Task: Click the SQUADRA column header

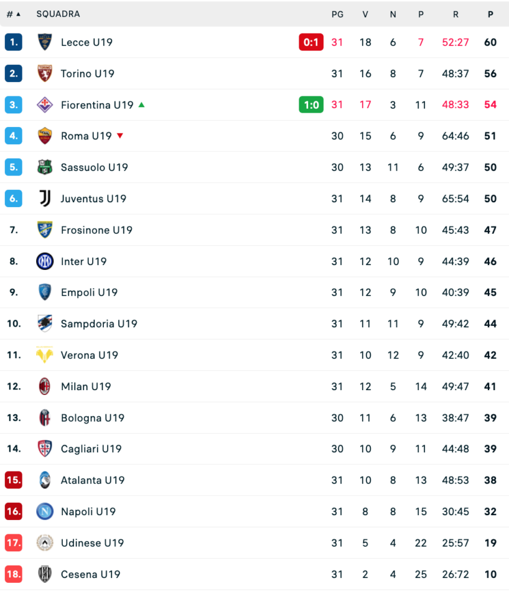Action: [x=58, y=14]
